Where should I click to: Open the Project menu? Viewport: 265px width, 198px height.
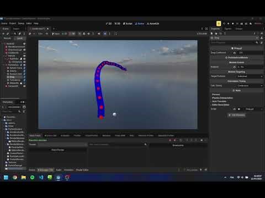click(x=13, y=24)
